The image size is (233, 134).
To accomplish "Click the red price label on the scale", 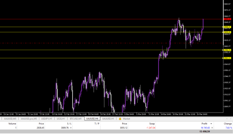I will (x=227, y=19).
